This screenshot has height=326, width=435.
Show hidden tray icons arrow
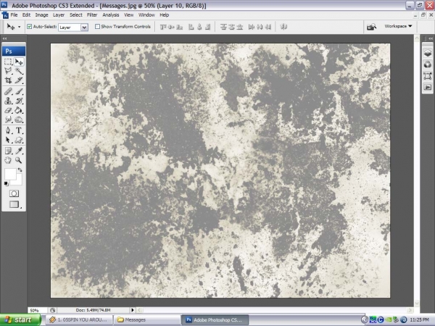(365, 320)
